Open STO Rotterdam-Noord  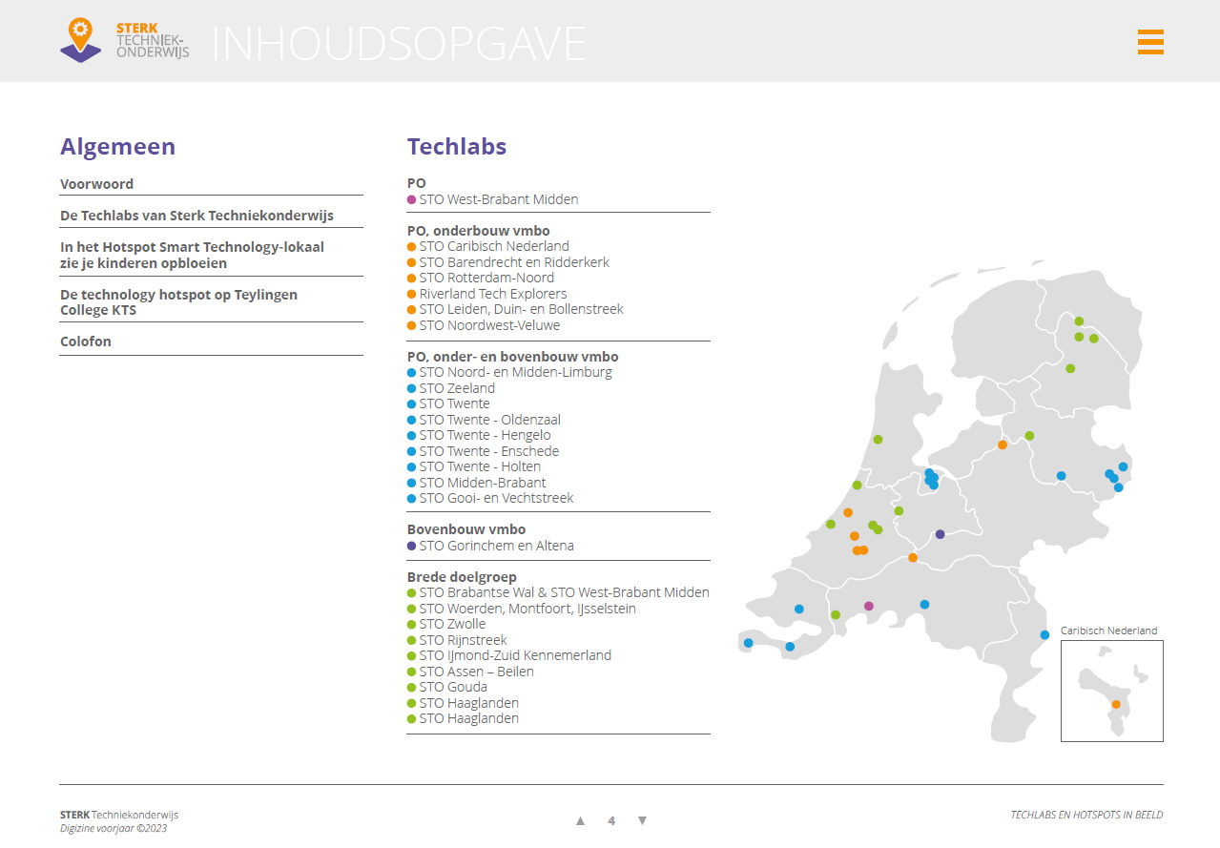(480, 278)
